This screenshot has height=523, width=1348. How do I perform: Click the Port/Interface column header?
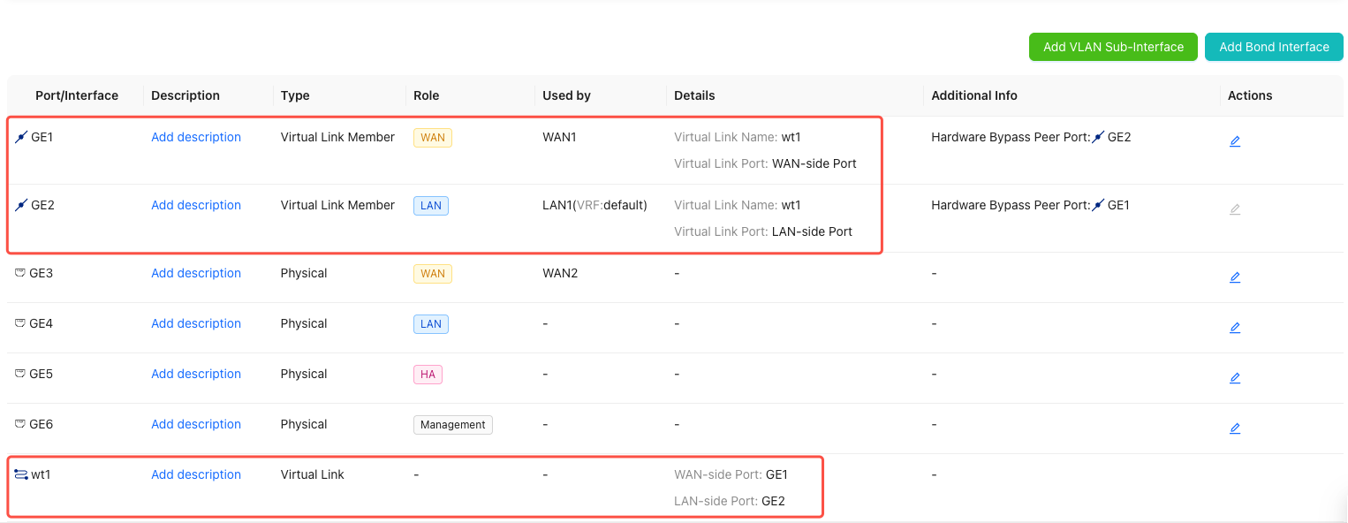coord(77,95)
